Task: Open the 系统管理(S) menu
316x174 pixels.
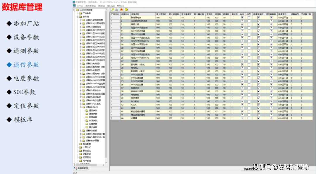Action: tap(91, 6)
